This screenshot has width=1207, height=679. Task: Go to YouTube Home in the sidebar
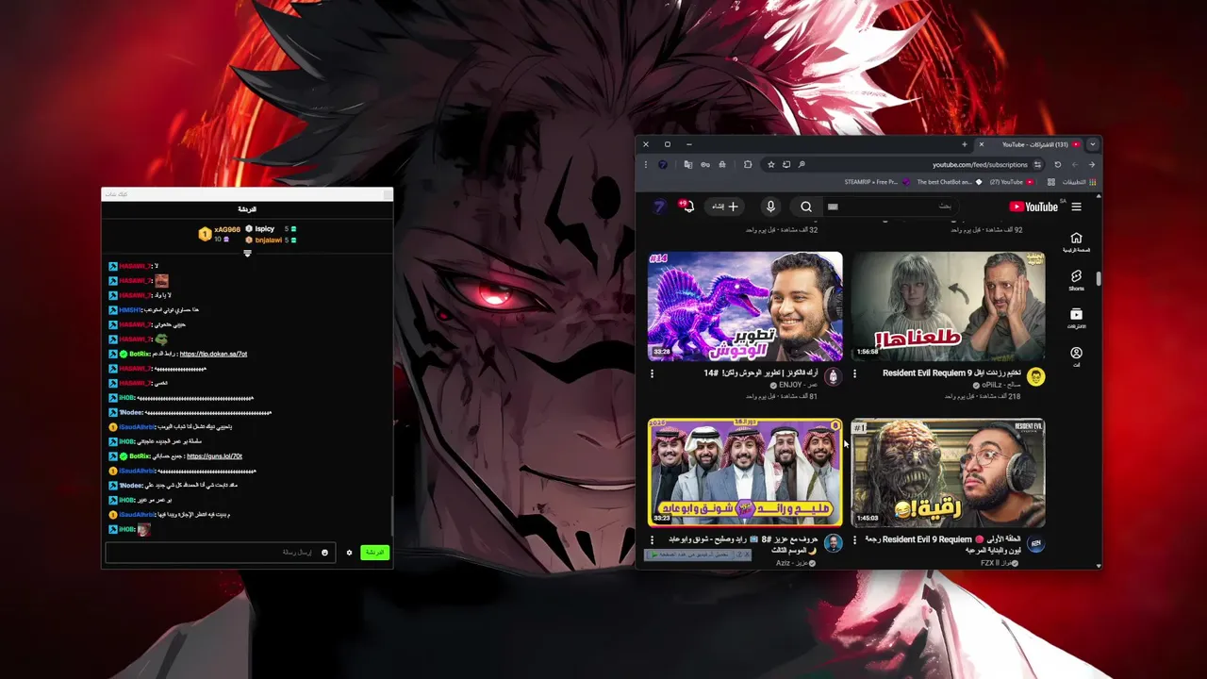(x=1076, y=241)
